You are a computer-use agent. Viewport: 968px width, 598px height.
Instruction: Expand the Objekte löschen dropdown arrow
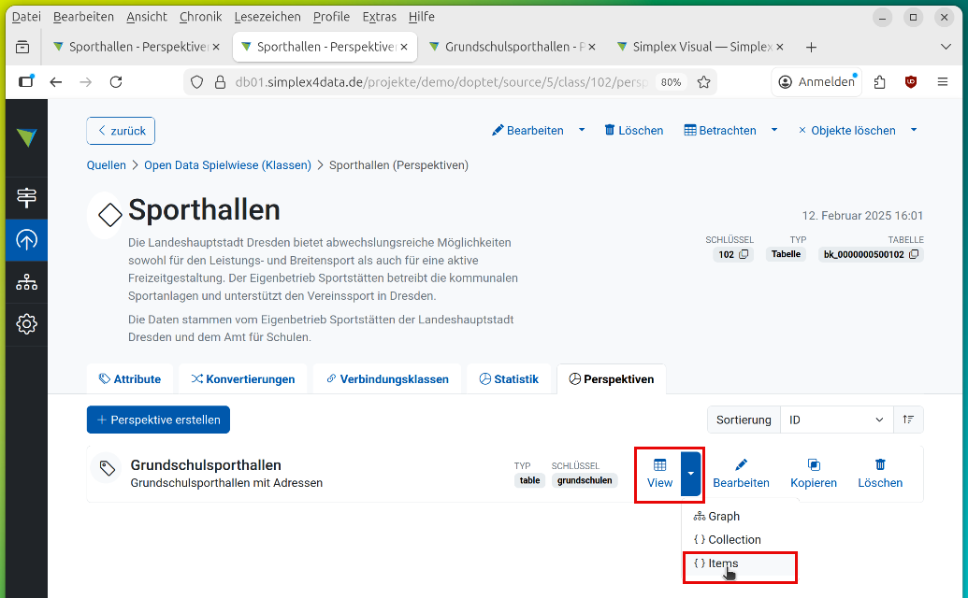[x=914, y=131]
